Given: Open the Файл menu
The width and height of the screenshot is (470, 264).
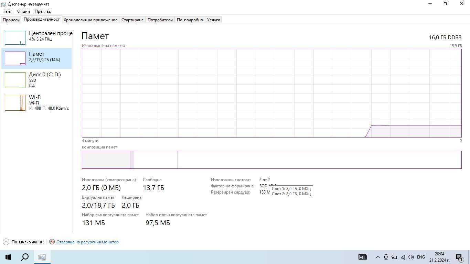Looking at the screenshot, I should [7, 11].
